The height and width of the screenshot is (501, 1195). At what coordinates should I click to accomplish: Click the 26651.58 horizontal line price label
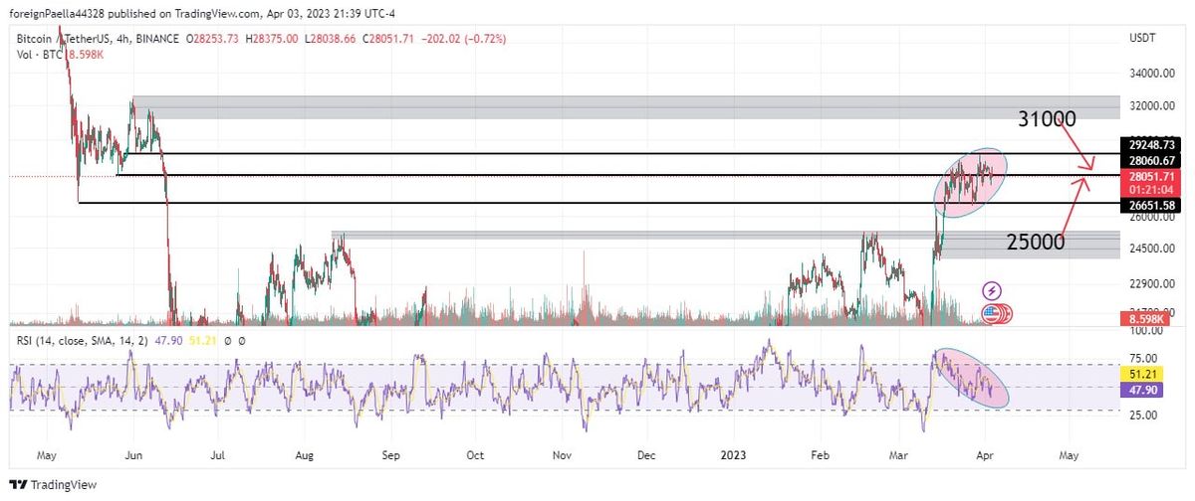(1152, 206)
